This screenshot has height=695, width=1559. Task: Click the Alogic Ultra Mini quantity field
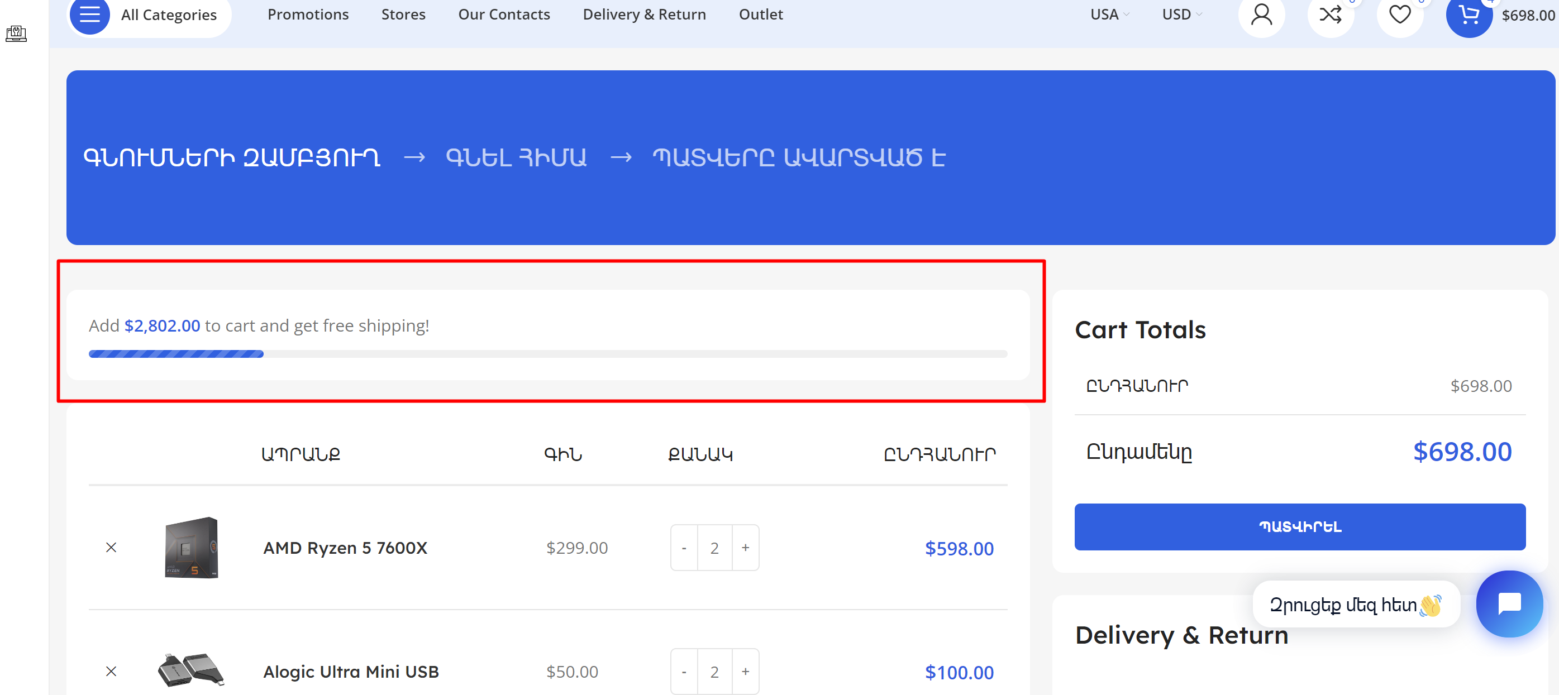coord(715,672)
